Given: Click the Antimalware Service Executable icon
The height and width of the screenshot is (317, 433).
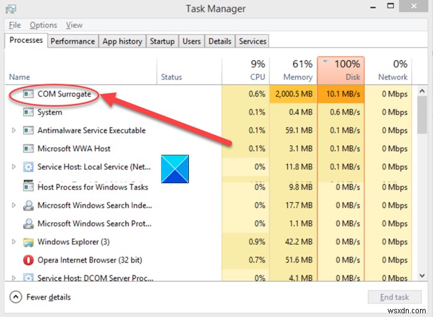Looking at the screenshot, I should (28, 131).
